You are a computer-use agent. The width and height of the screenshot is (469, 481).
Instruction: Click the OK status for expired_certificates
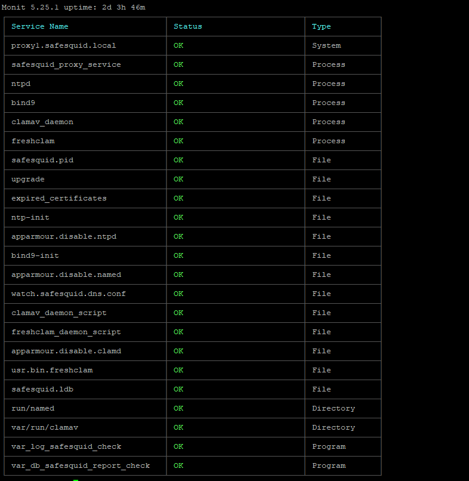(178, 199)
